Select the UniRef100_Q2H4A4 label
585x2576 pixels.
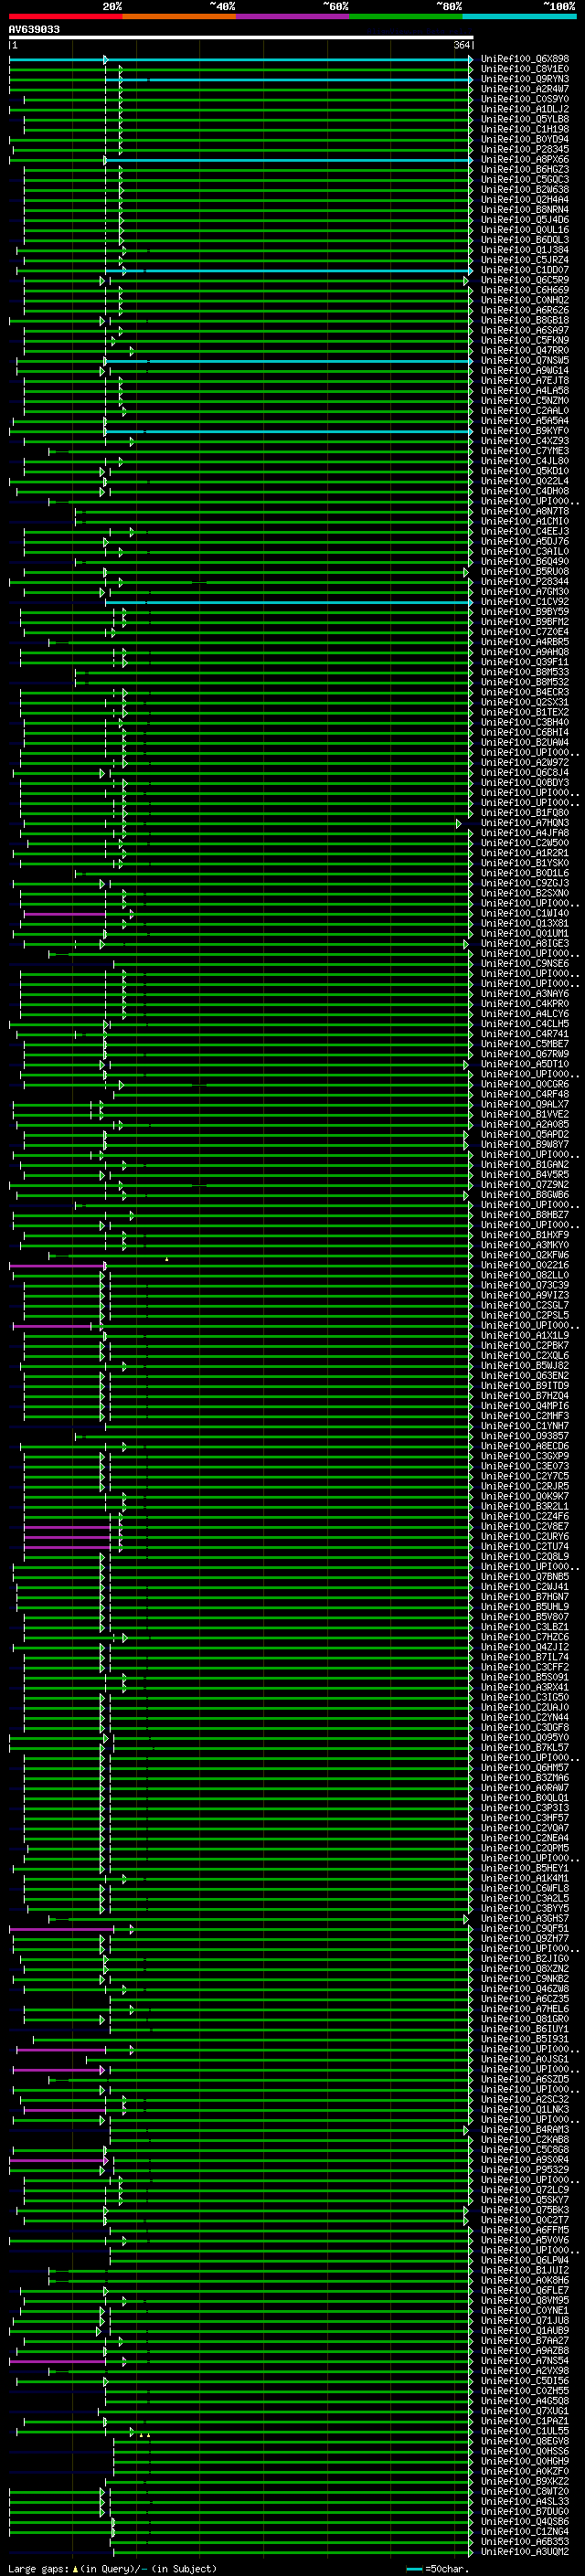tap(525, 200)
